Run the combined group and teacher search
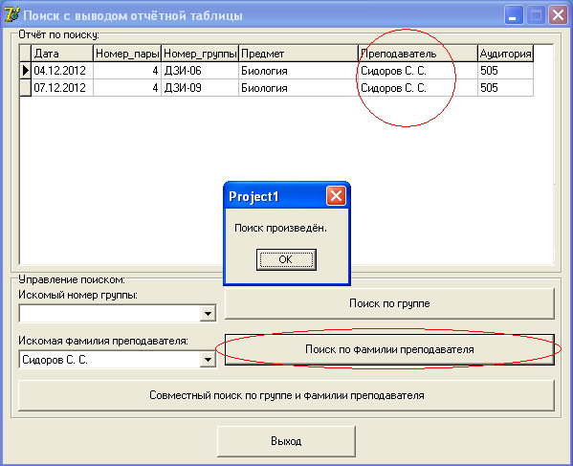573x466 pixels. coord(287,395)
